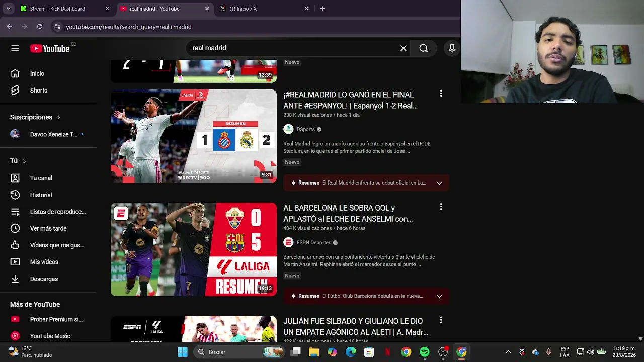Screen dimensions: 644x362
Task: Open Ver más tarde in the sidebar
Action: click(48, 229)
